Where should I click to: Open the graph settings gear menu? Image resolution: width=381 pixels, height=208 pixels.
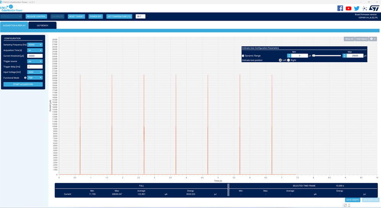click(x=373, y=39)
